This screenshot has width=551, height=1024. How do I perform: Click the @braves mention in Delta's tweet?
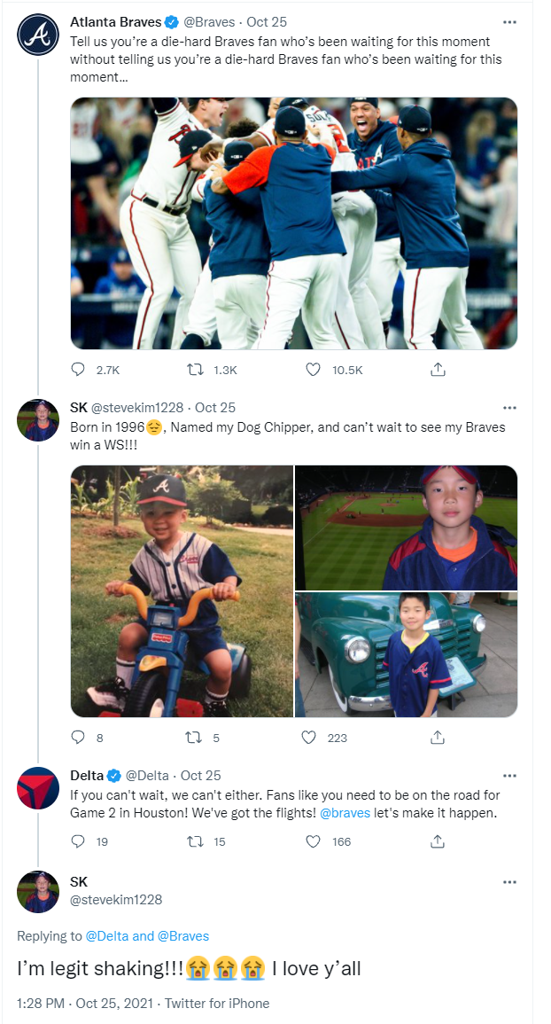[x=345, y=812]
